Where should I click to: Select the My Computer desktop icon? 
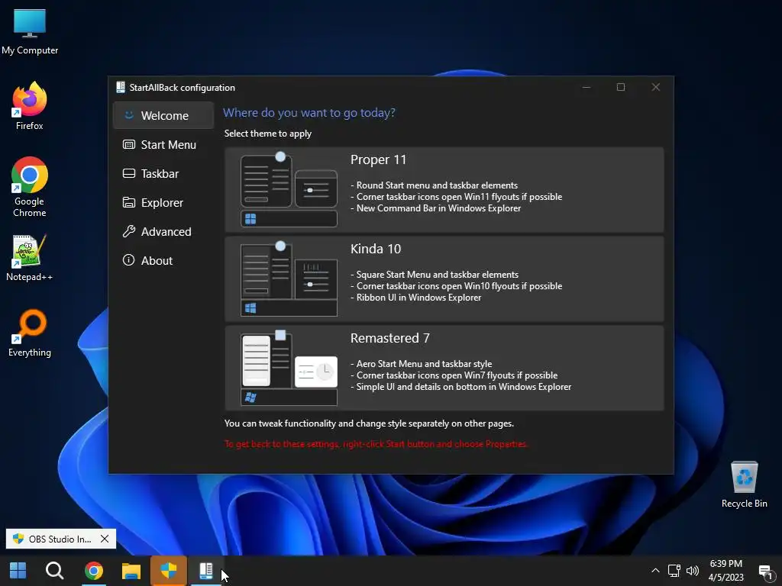tap(30, 31)
